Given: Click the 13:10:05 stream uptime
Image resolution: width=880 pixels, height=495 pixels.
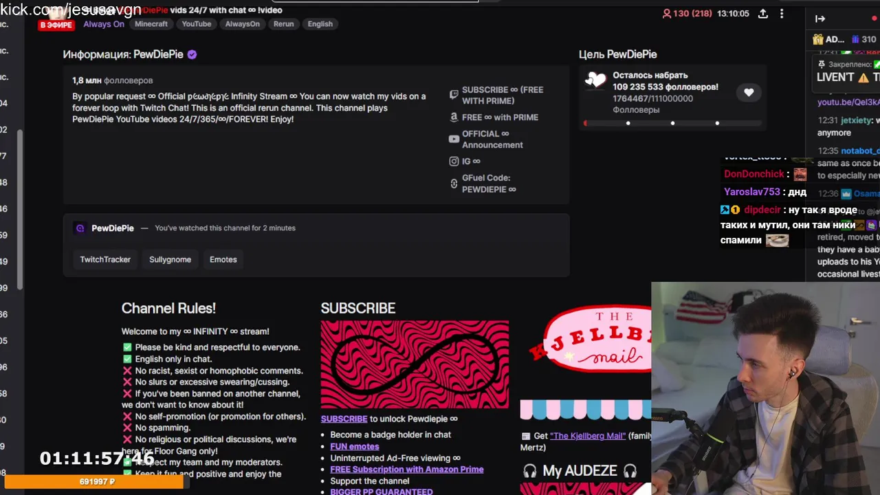Looking at the screenshot, I should click(733, 14).
